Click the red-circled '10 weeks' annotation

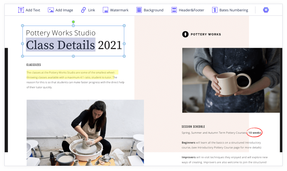click(255, 133)
